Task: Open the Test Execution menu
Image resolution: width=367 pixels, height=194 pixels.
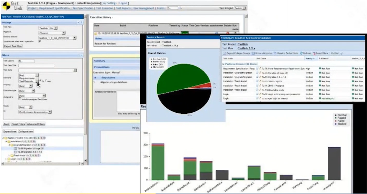Action: pos(105,8)
